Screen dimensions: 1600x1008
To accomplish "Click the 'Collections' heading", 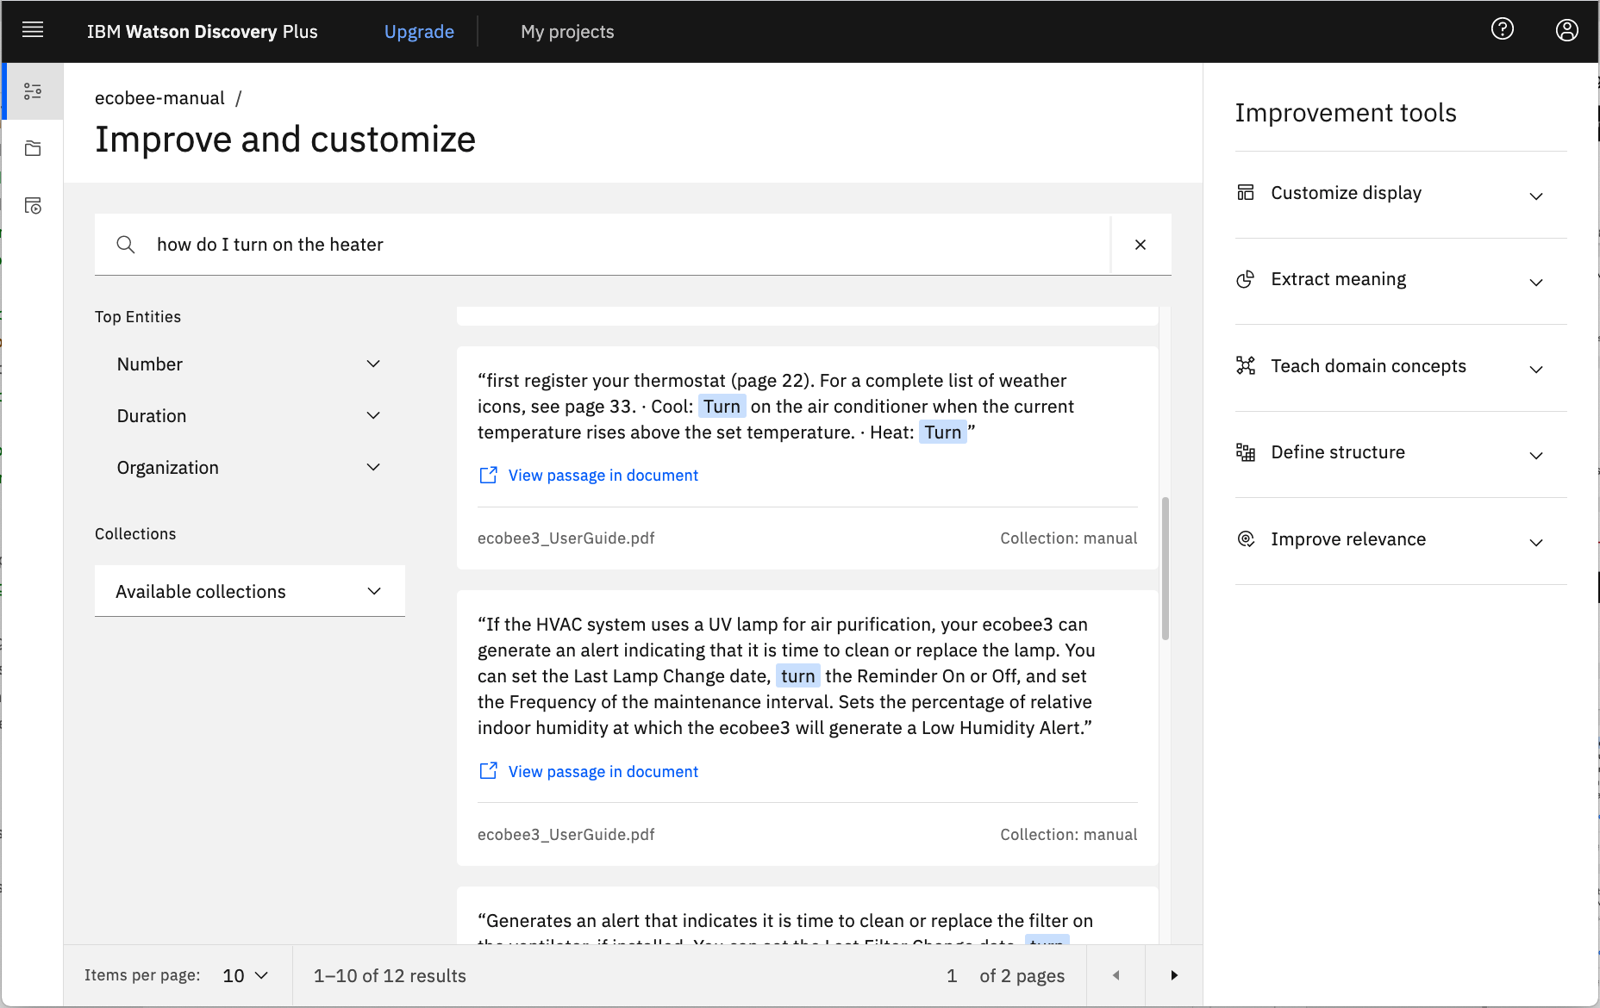I will click(x=135, y=534).
